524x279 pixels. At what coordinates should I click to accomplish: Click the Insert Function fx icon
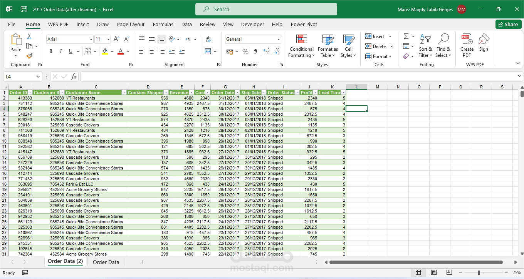(x=74, y=76)
